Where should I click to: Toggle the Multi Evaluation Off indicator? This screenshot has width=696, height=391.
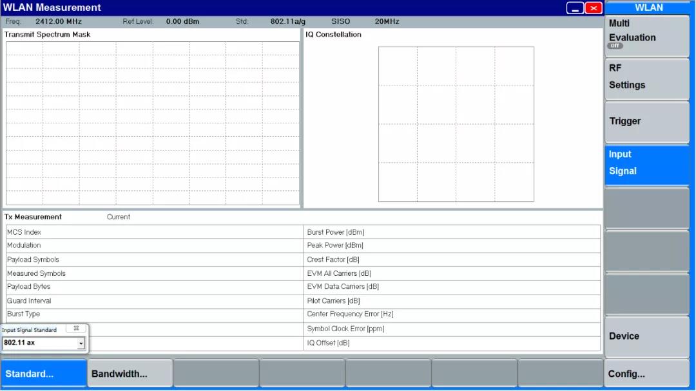(x=615, y=46)
